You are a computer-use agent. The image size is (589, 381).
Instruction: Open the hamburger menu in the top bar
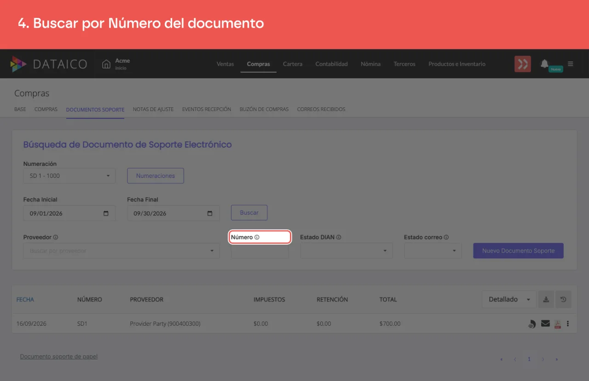pyautogui.click(x=571, y=64)
